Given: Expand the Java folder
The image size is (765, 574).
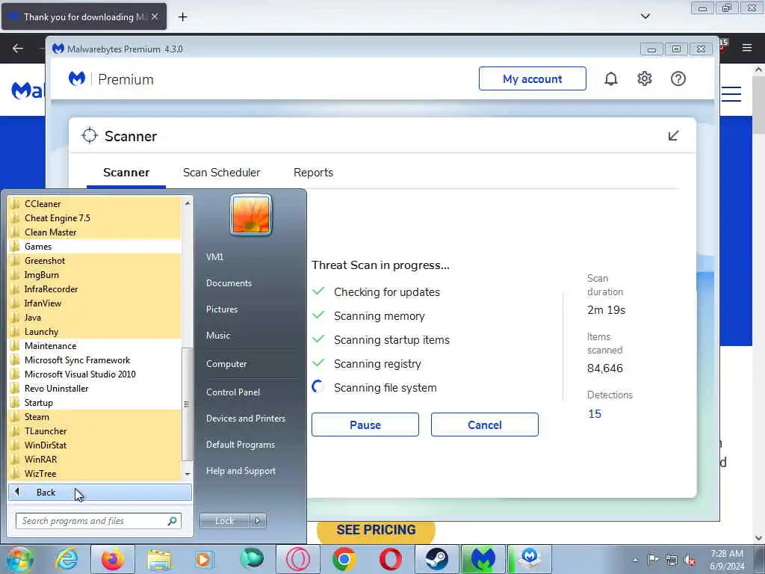Looking at the screenshot, I should (x=95, y=317).
